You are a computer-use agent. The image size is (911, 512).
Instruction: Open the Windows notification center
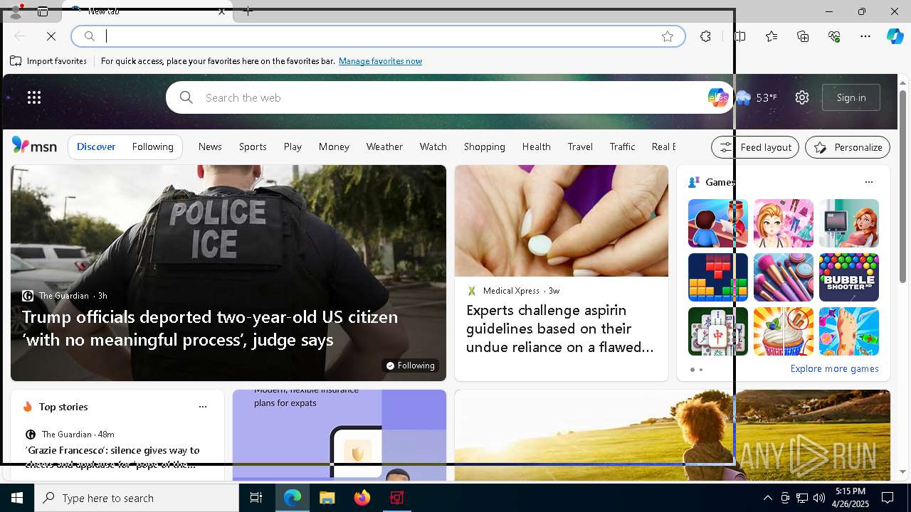(x=888, y=498)
